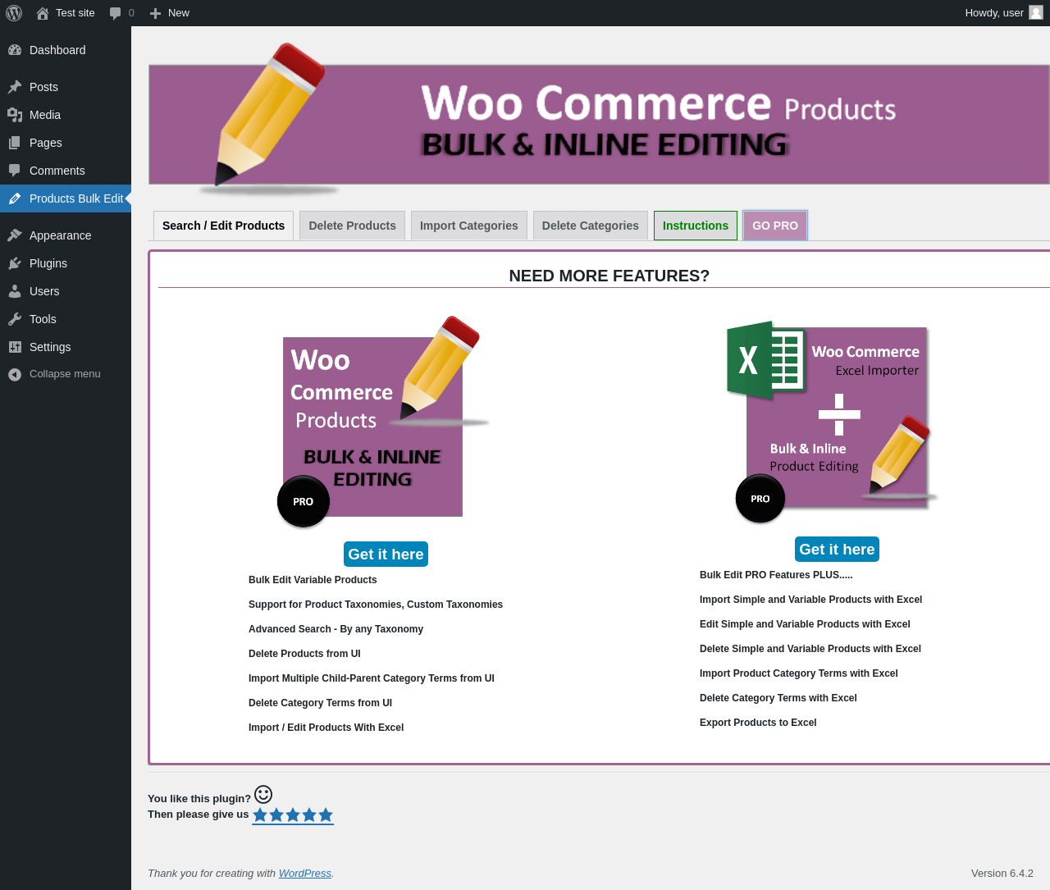The width and height of the screenshot is (1050, 890).
Task: Open the Appearance menu label
Action: pos(61,235)
